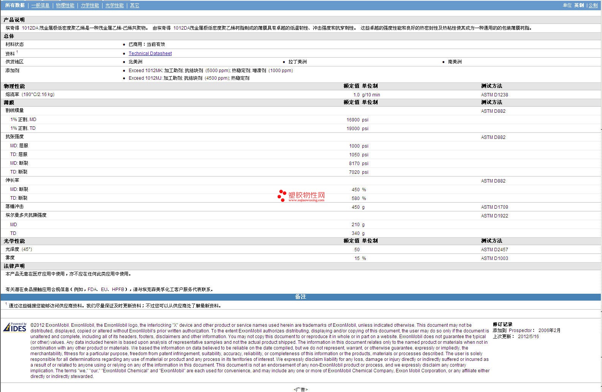The height and width of the screenshot is (392, 602).
Task: Click ASTM D1003 test method
Action: tap(495, 258)
